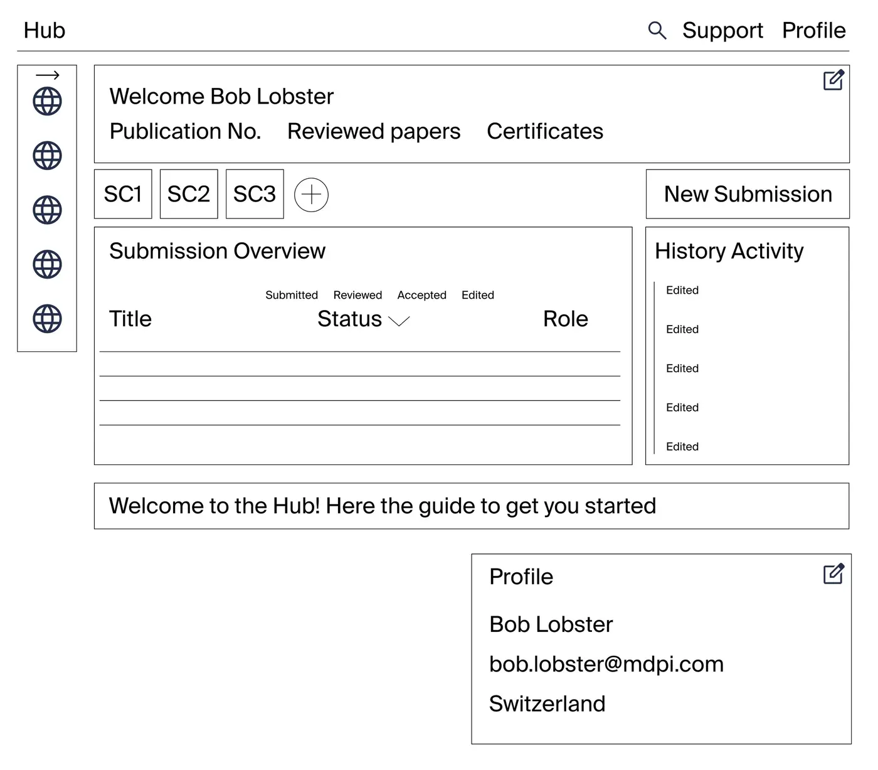This screenshot has height=770, width=878.
Task: Click the second Edited history entry
Action: coord(682,329)
